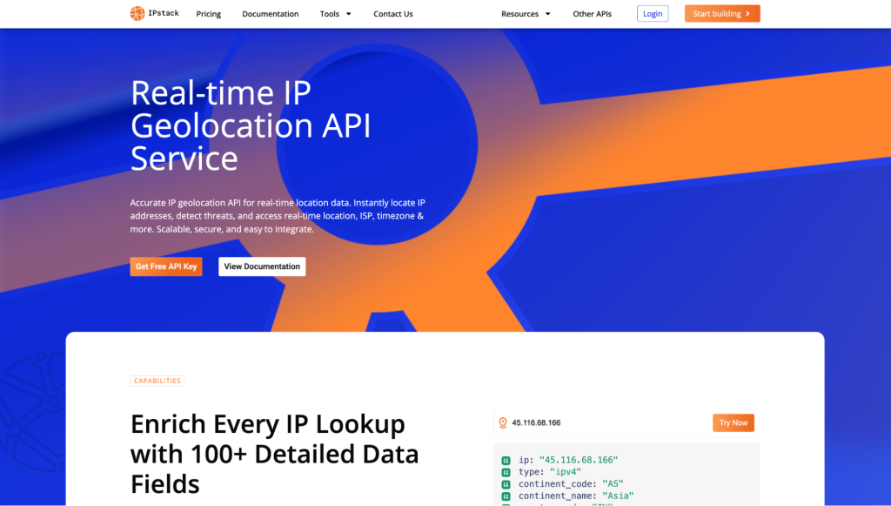Click the View Documentation button

tap(262, 266)
